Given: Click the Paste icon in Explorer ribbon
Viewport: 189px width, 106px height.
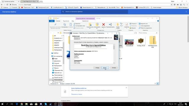Looking at the screenshot, I should point(71,24).
